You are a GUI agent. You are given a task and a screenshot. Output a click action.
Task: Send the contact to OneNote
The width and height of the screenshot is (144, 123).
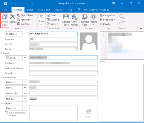[x=23, y=24]
